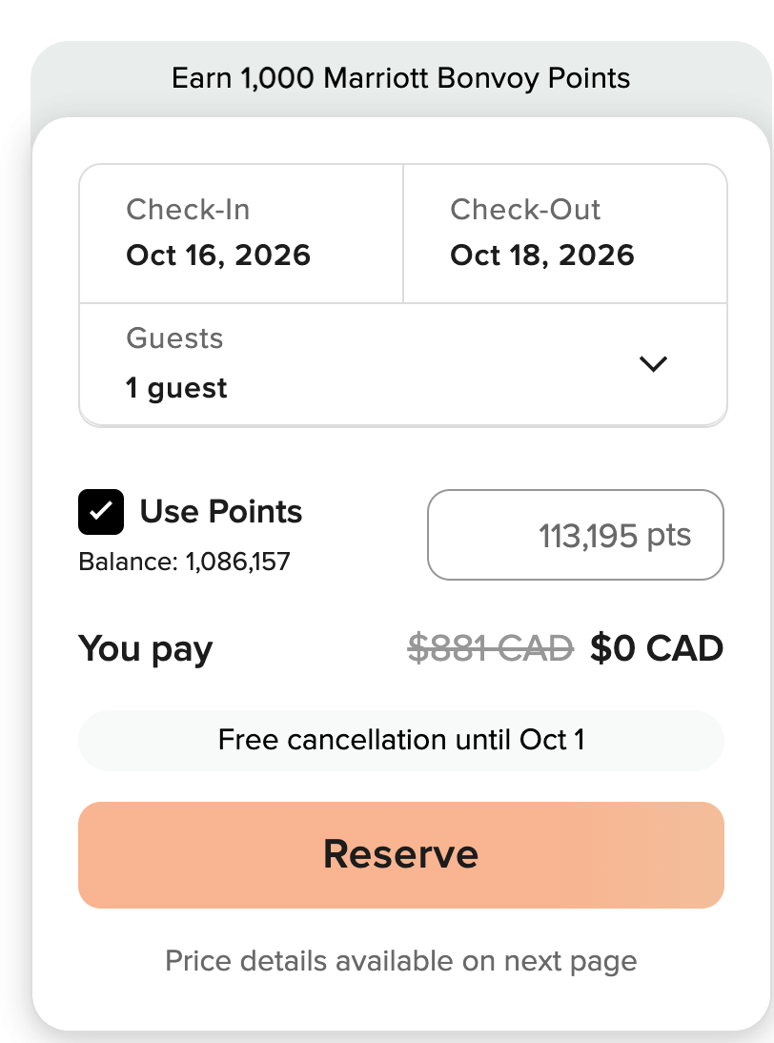Click the points Balance: 1,086,157 text
The image size is (774, 1043).
184,562
